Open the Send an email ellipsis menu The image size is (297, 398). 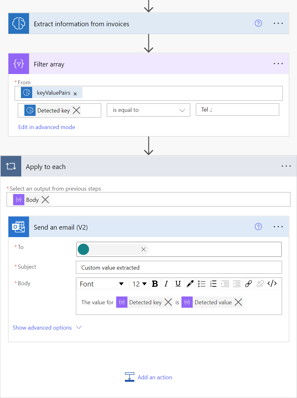278,227
